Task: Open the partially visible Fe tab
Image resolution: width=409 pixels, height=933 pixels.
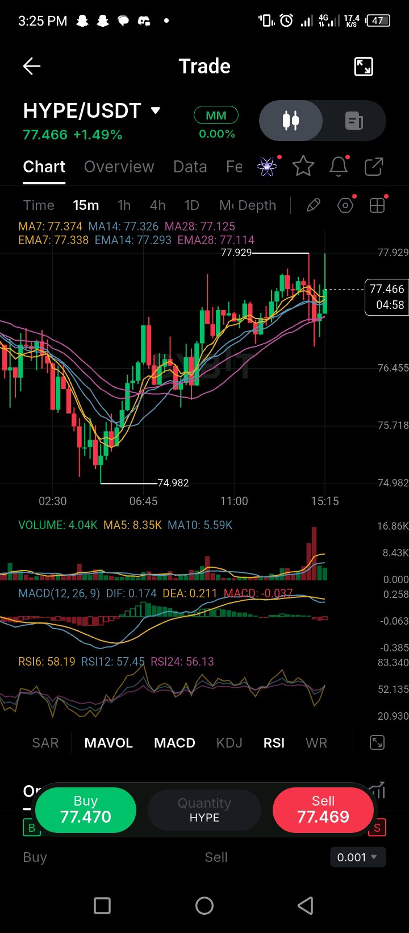Action: (x=234, y=167)
